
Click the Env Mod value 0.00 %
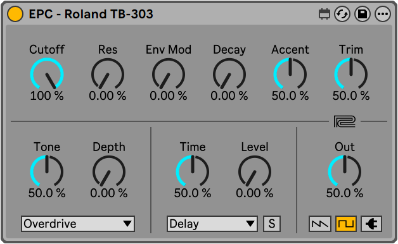click(169, 96)
